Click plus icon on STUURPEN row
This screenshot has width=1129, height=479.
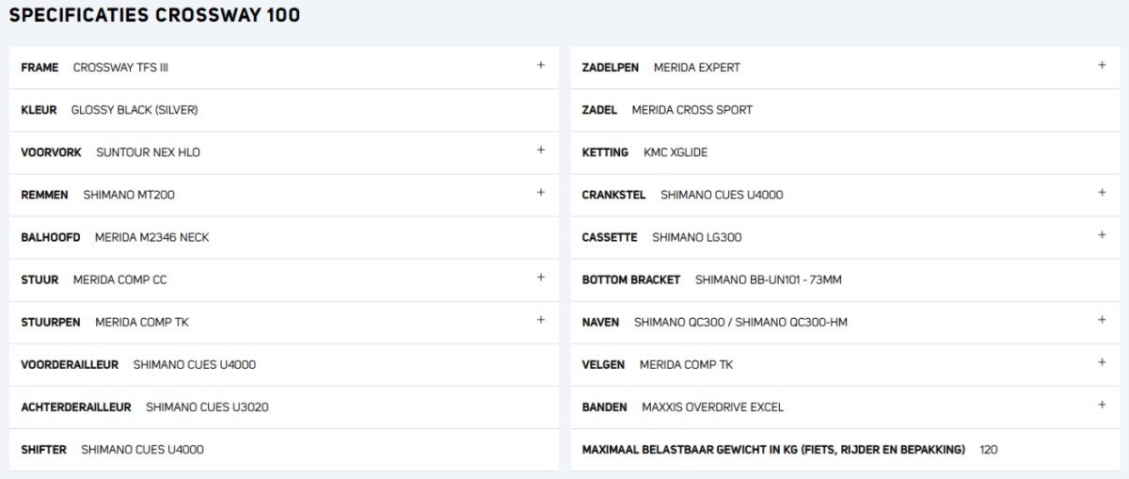(541, 320)
